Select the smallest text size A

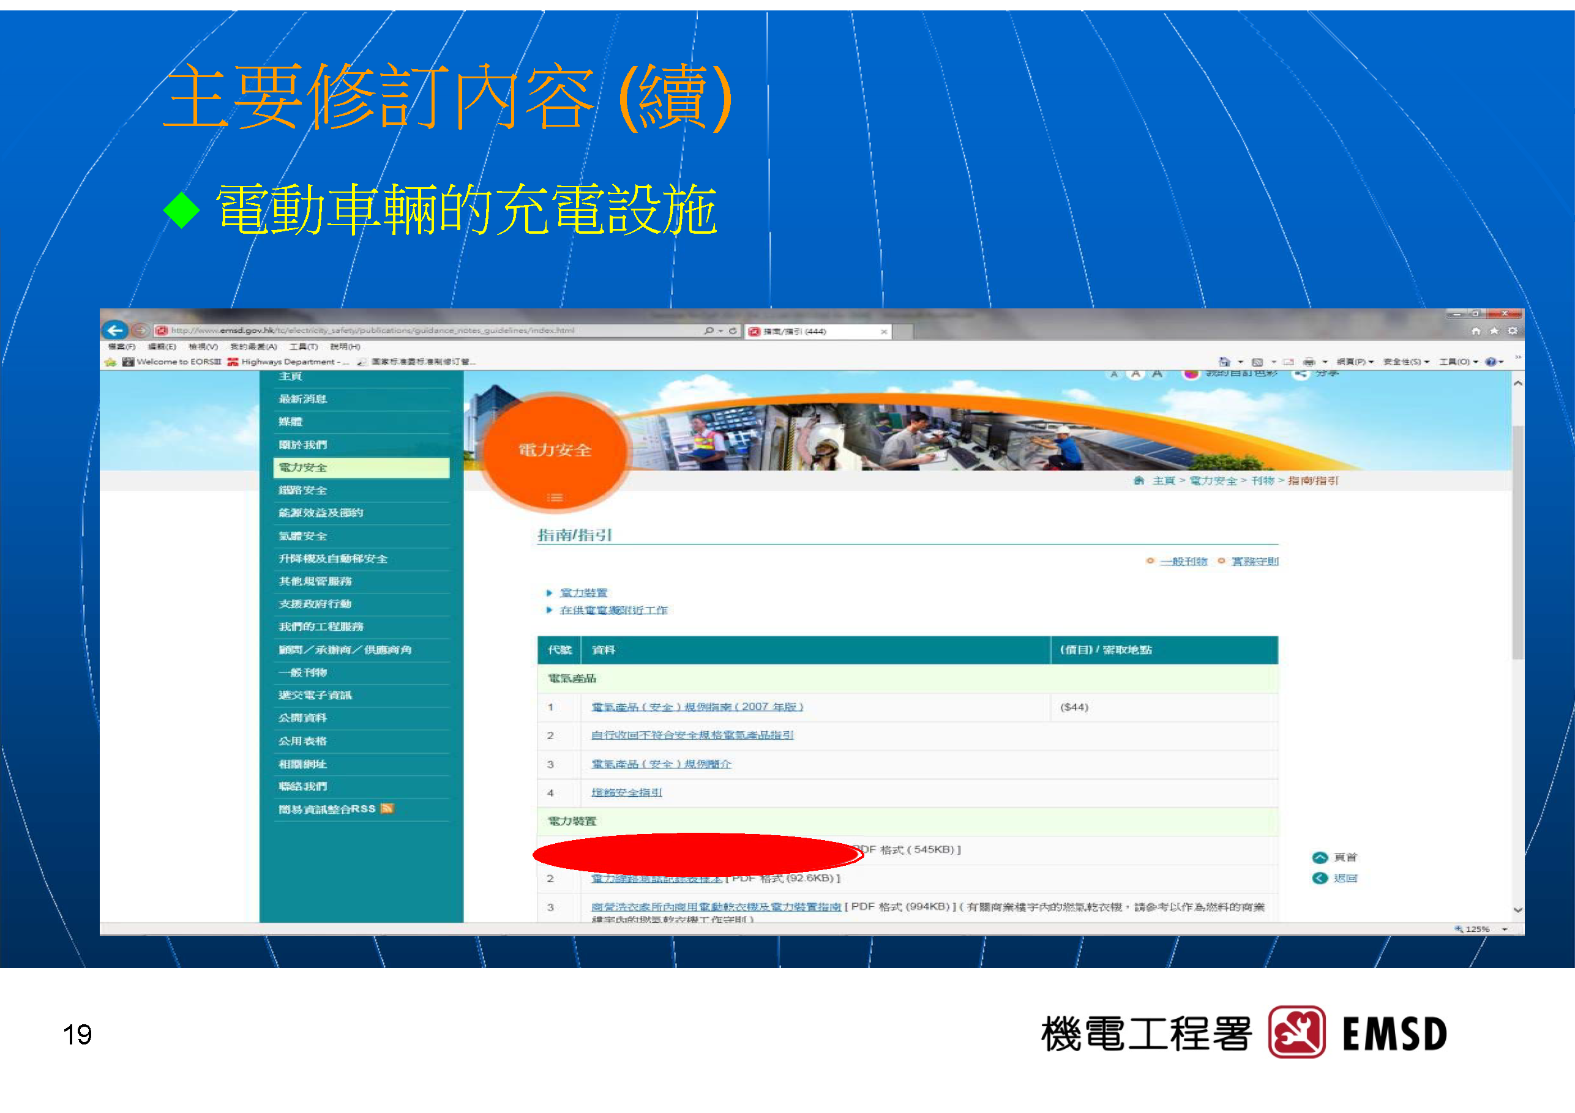(1114, 374)
